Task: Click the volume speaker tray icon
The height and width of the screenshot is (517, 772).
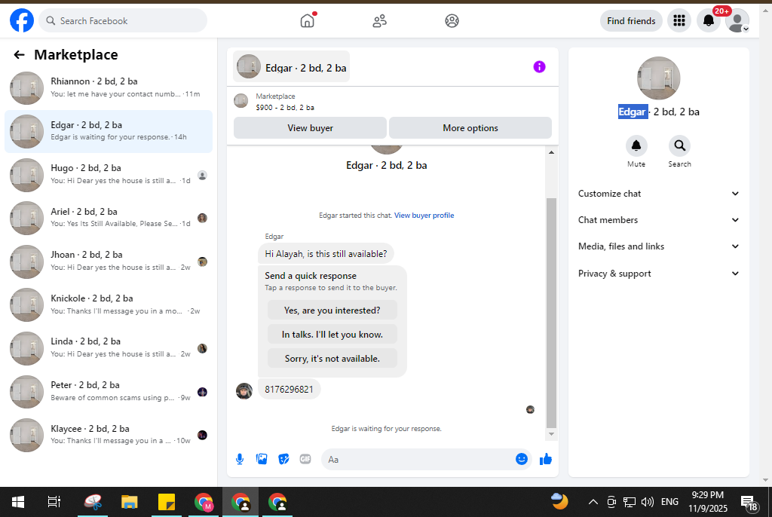Action: click(648, 502)
